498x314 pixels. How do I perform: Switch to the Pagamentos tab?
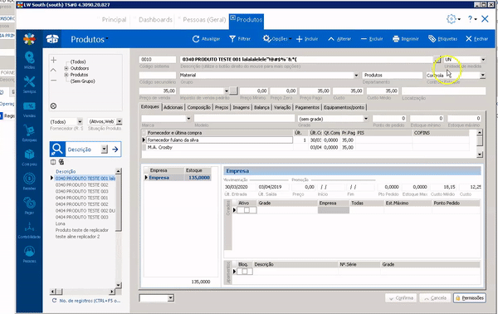307,107
